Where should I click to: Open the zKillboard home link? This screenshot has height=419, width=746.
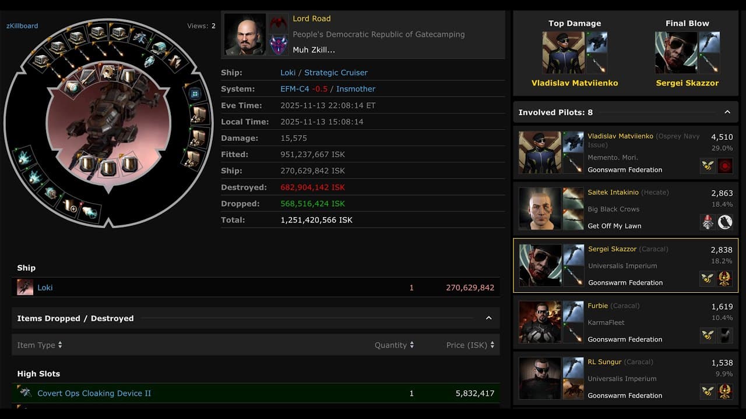coord(22,26)
